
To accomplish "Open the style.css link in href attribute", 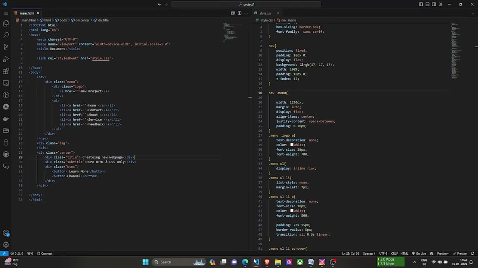I will pyautogui.click(x=101, y=58).
